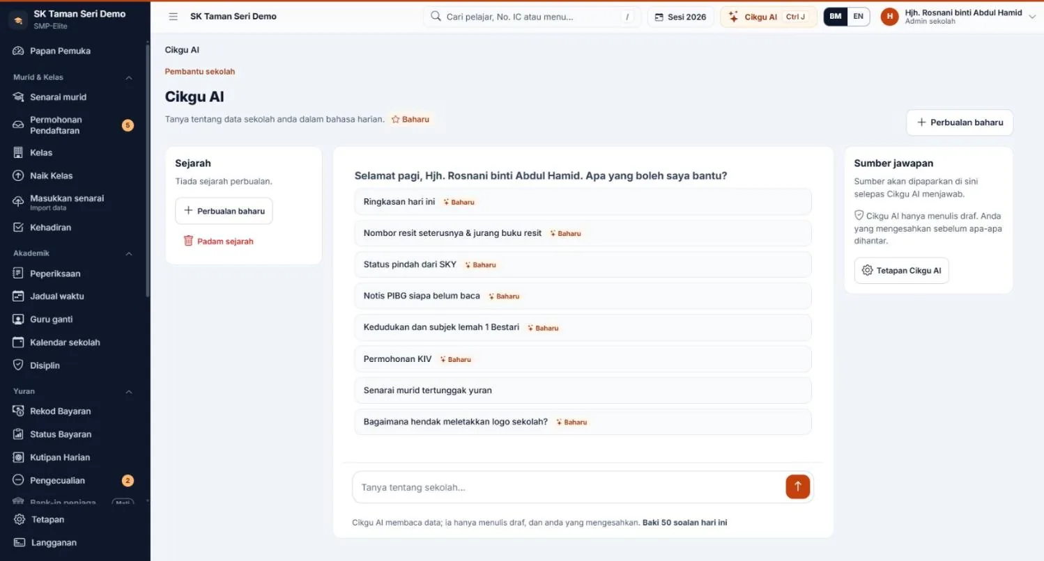Select Bagaimana hendak meletakkan logo sekolah suggestion
Viewport: 1044px width, 561px height.
(583, 422)
